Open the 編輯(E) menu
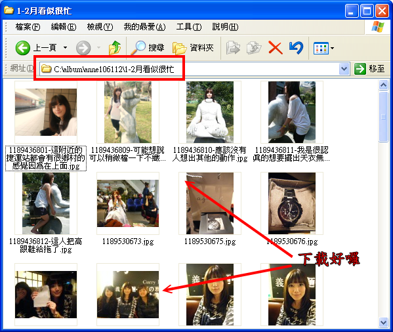393x332 pixels. pyautogui.click(x=63, y=26)
